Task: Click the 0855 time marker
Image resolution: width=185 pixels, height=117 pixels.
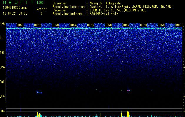Action: (x=91, y=25)
